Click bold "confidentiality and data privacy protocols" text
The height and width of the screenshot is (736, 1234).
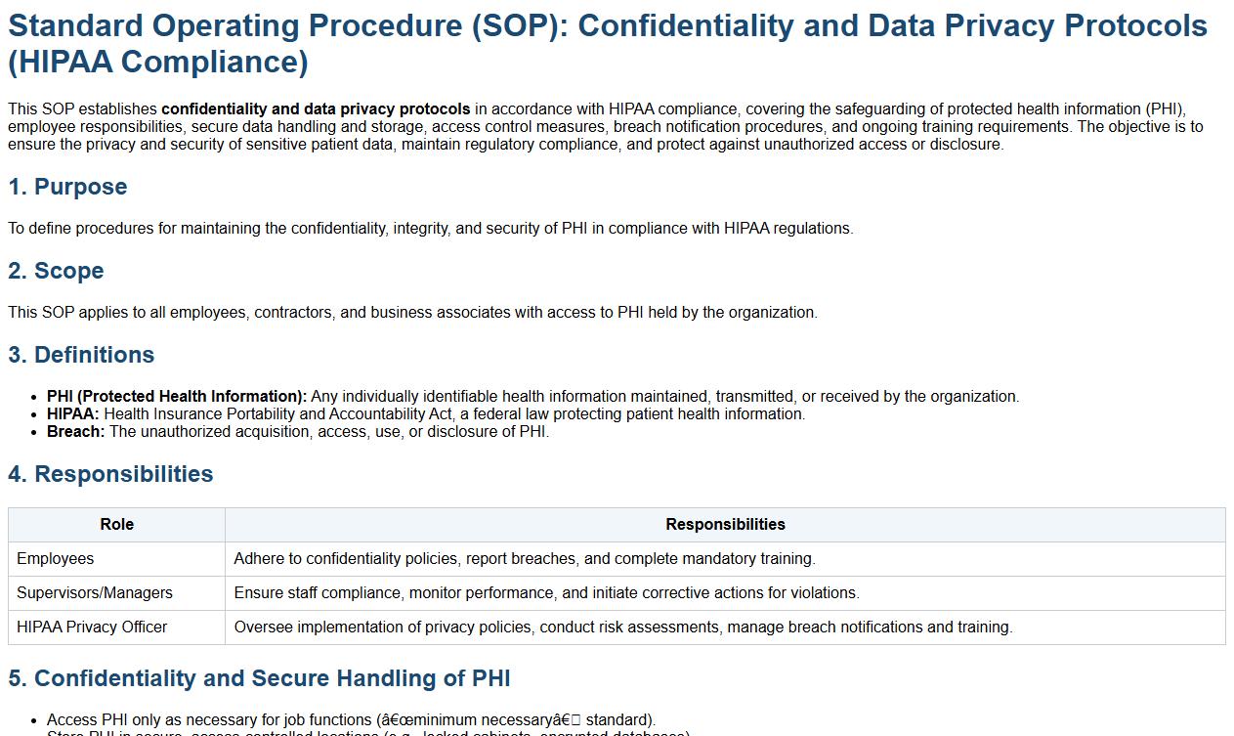[316, 109]
